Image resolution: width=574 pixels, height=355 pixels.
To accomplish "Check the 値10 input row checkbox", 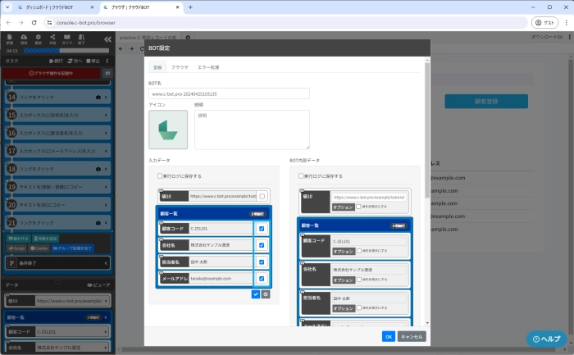I will click(x=262, y=197).
